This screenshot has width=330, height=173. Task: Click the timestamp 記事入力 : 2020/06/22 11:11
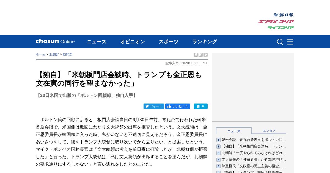coord(186,63)
